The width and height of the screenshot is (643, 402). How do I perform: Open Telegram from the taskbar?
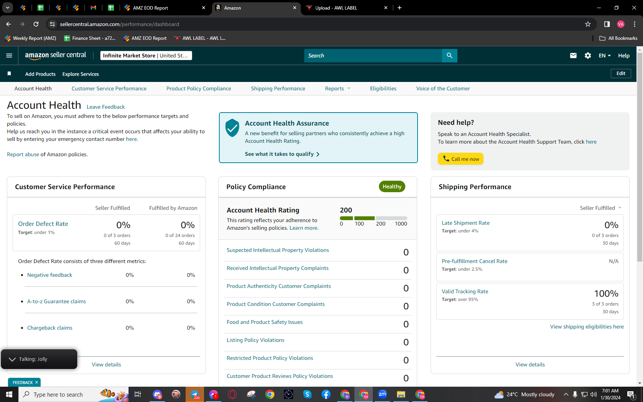(195, 394)
